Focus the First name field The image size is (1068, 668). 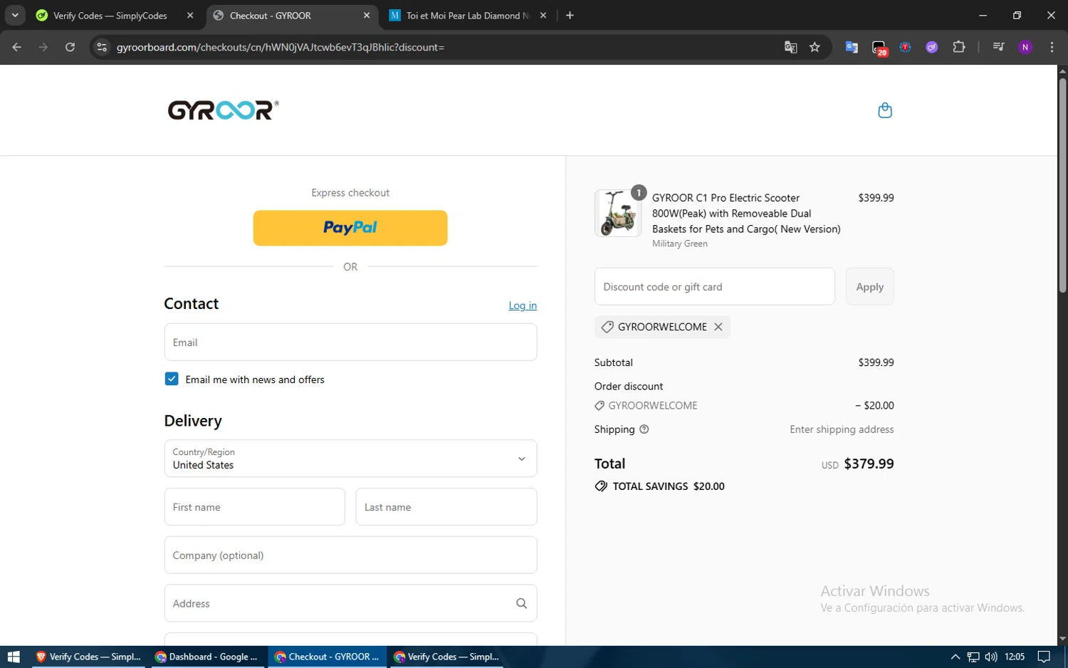point(254,507)
